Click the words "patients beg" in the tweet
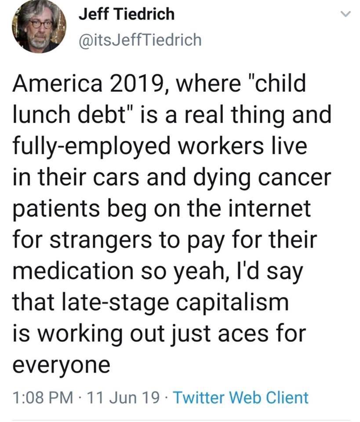The width and height of the screenshot is (360, 422). pos(80,208)
